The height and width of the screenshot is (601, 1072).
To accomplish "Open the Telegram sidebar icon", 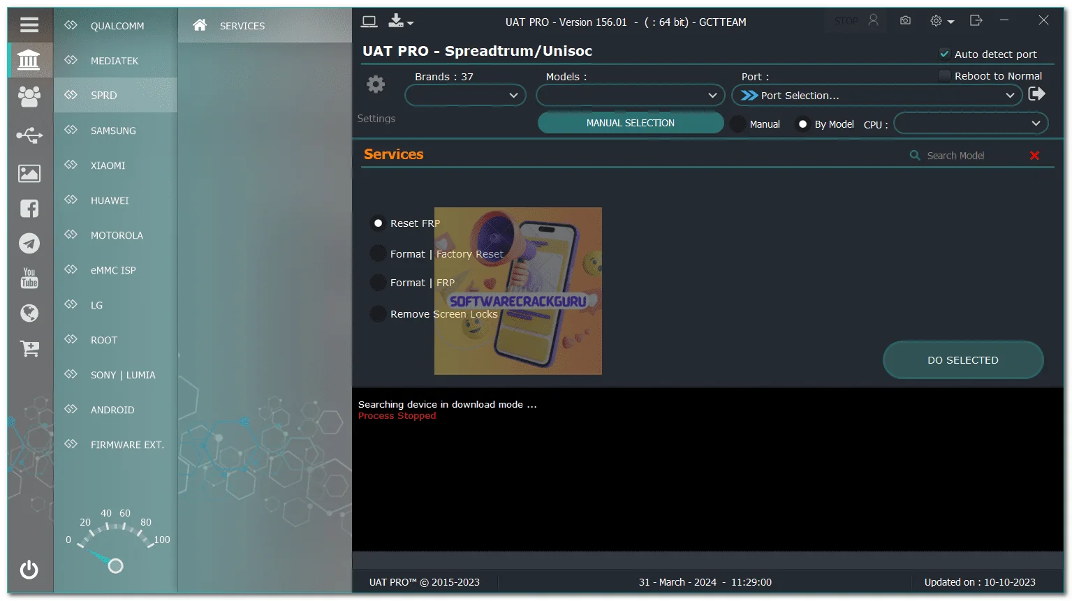I will coord(29,244).
